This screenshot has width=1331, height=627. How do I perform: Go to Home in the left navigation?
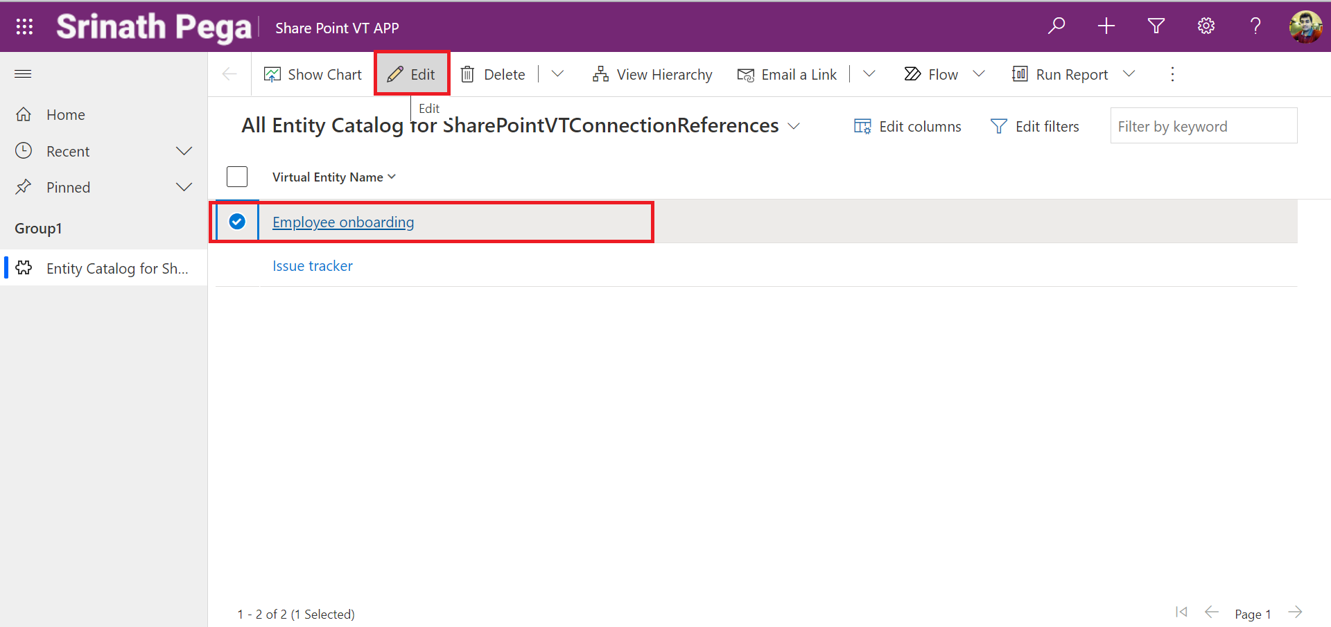tap(65, 115)
